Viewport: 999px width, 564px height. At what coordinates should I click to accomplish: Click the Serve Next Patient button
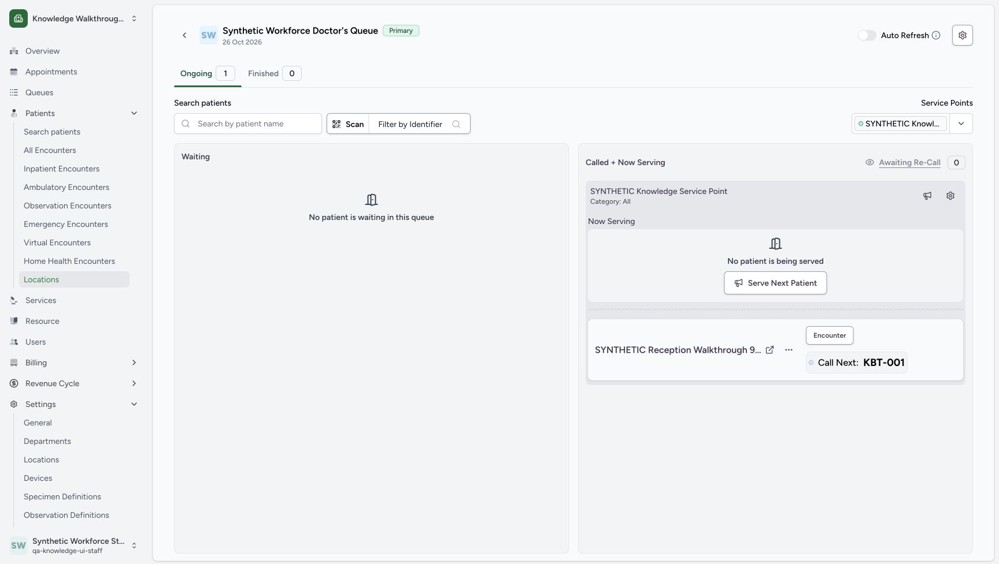click(x=775, y=283)
